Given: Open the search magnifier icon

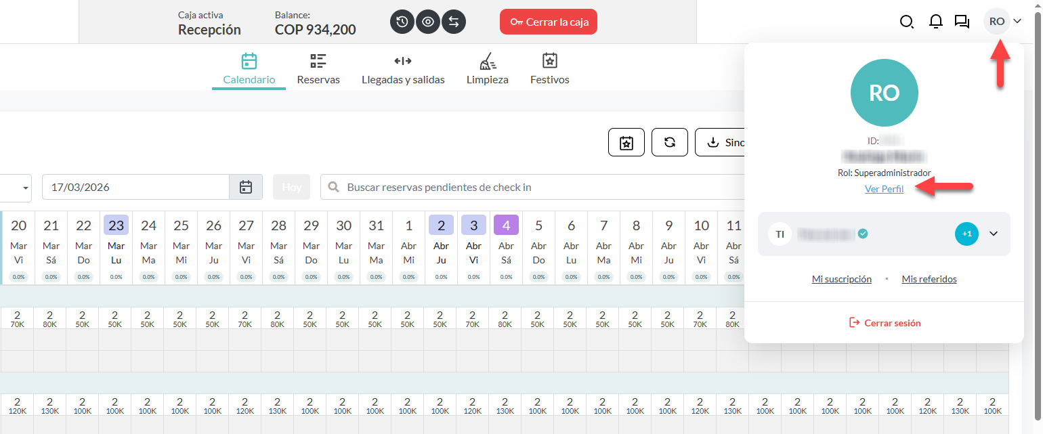Looking at the screenshot, I should (906, 22).
